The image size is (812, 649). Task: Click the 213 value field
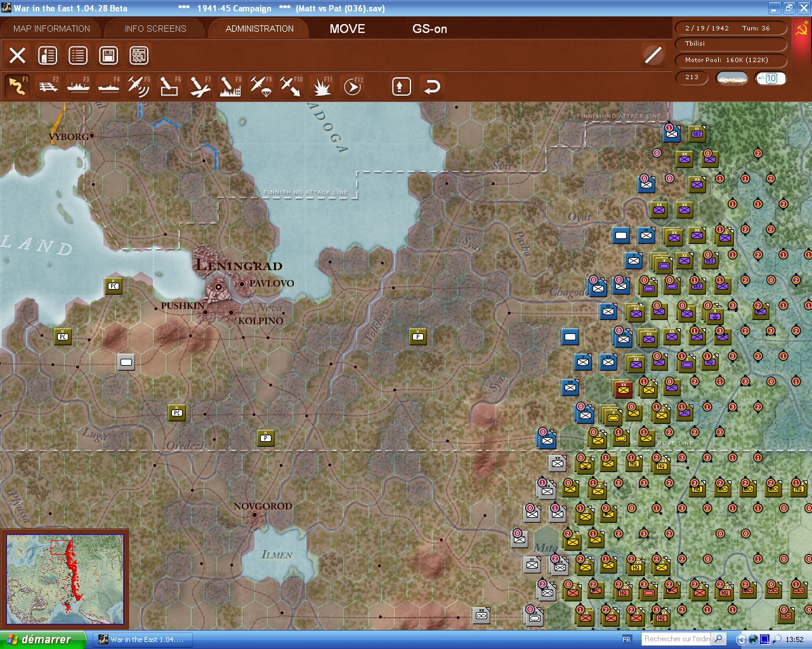pyautogui.click(x=692, y=77)
